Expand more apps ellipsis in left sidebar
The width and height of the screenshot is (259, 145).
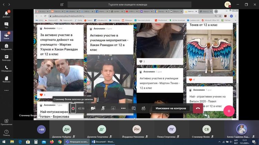click(x=6, y=90)
